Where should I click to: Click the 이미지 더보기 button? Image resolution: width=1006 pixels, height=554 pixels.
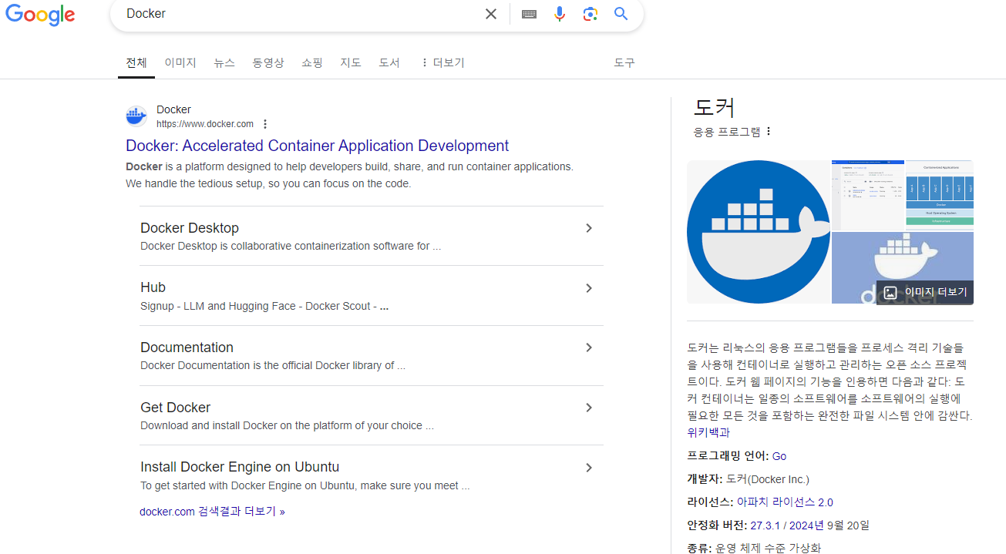925,292
